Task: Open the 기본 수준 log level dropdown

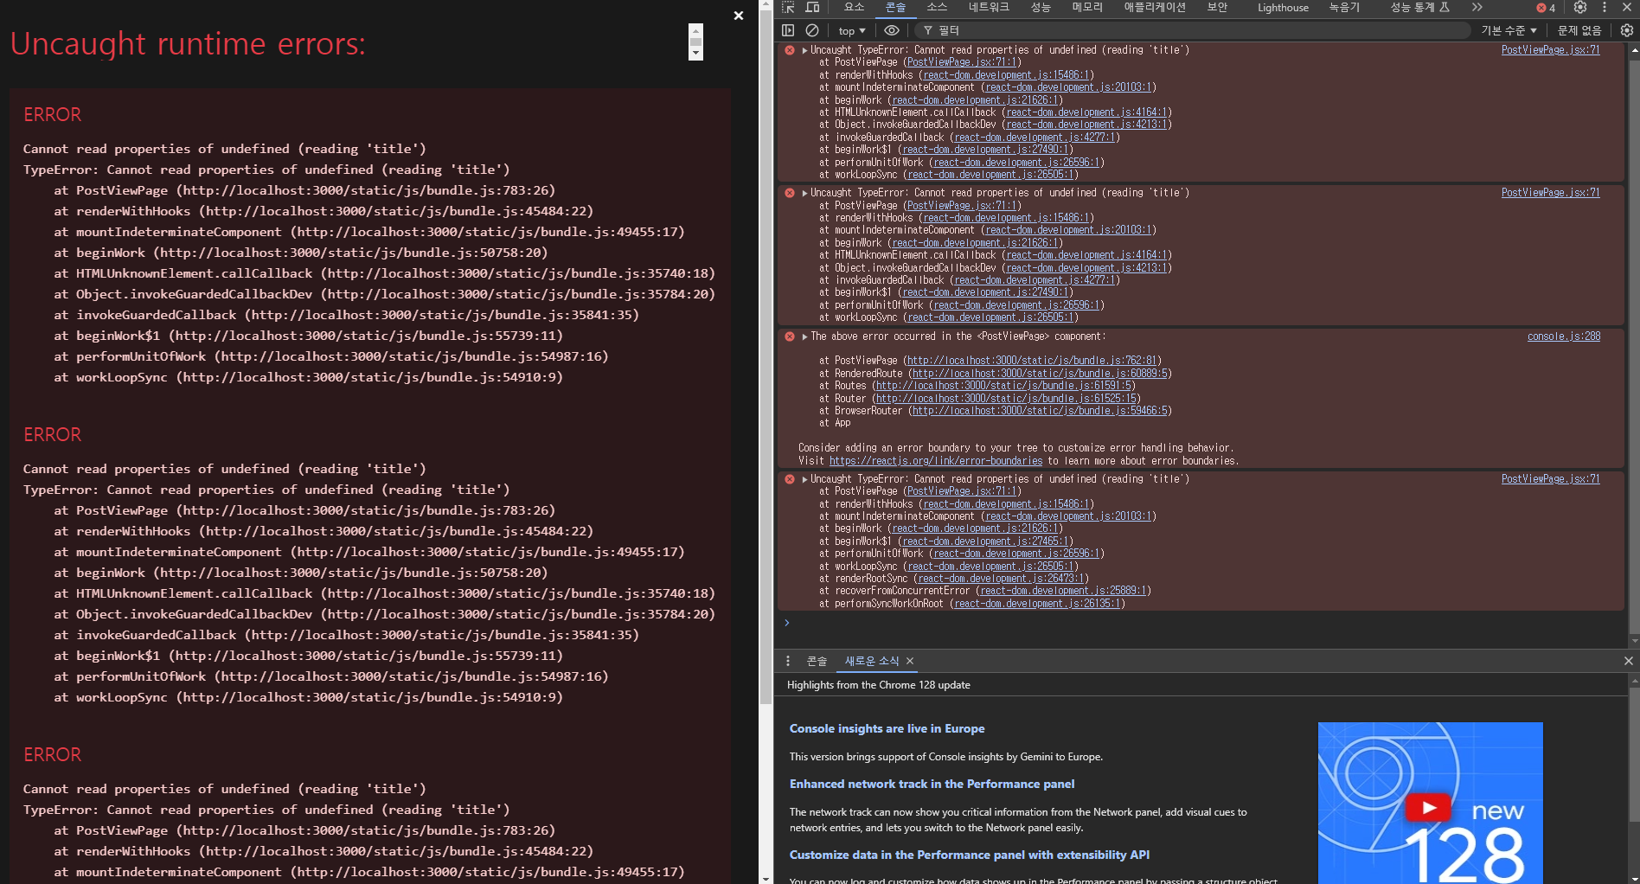Action: click(x=1509, y=30)
